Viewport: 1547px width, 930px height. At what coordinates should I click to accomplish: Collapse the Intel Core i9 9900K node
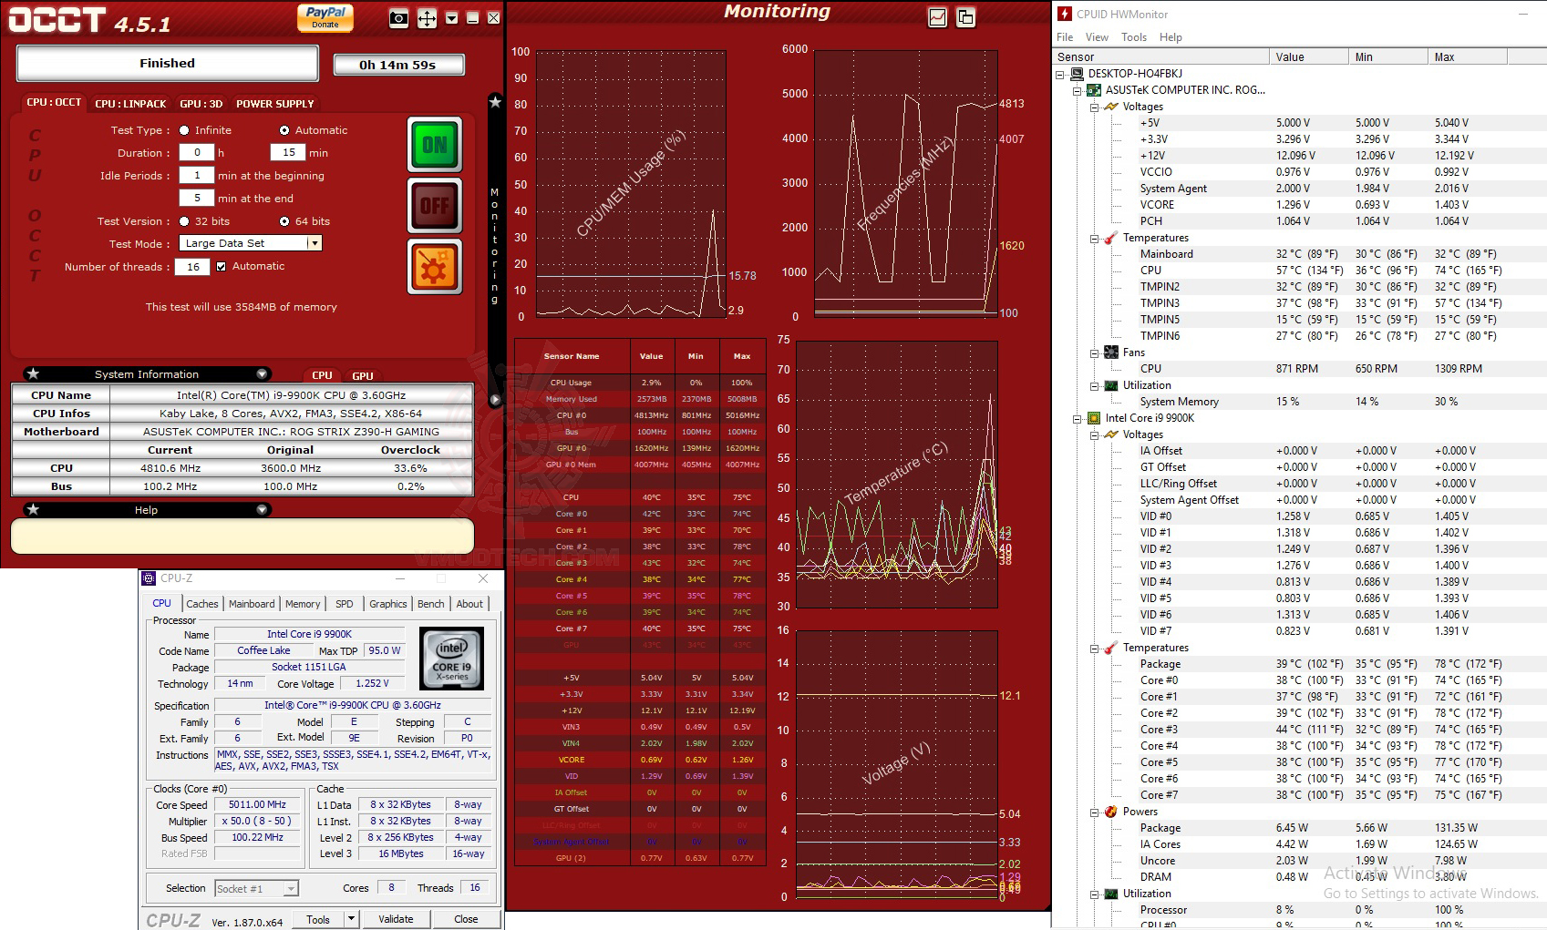coord(1077,419)
